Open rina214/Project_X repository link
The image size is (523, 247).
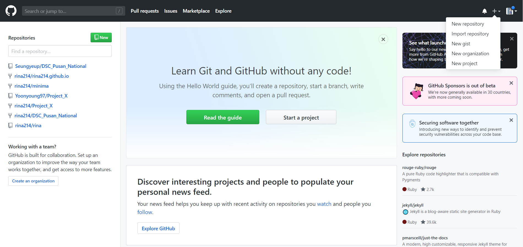click(x=34, y=106)
